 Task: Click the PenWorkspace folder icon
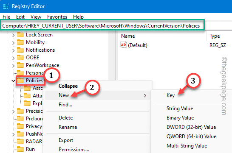click(x=20, y=65)
